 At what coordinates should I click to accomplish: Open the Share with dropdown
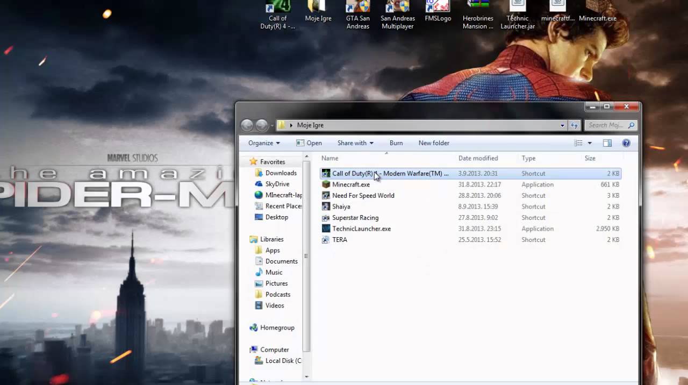[x=355, y=143]
